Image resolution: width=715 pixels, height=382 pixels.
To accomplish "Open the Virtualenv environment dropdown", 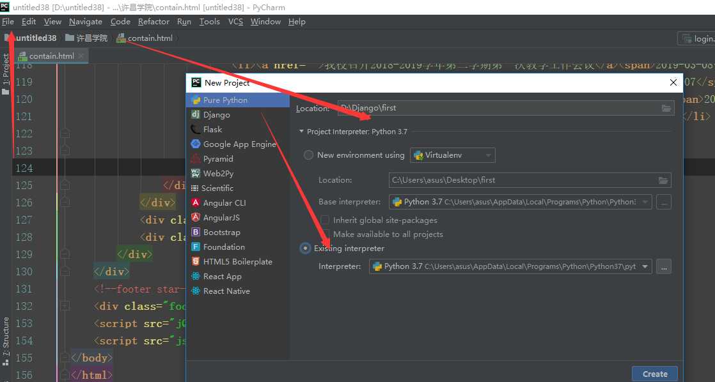I will pos(452,155).
